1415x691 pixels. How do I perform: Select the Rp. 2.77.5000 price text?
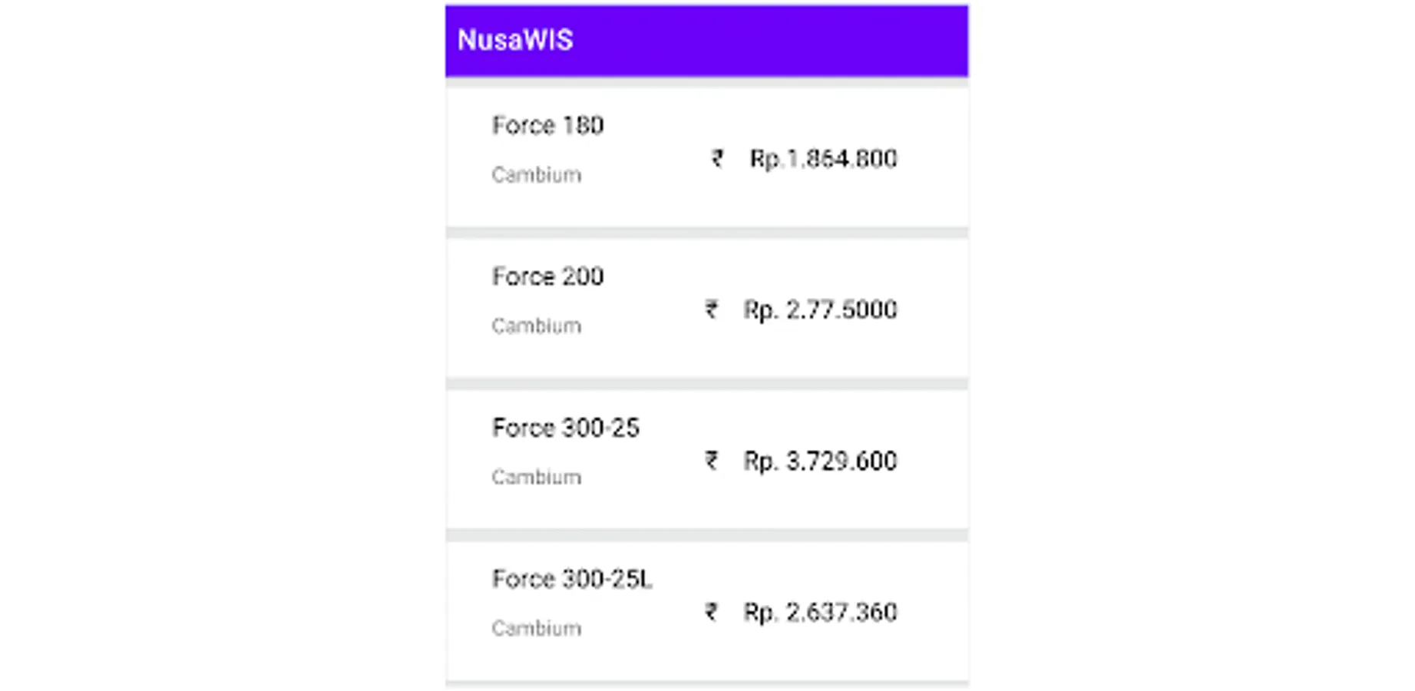pyautogui.click(x=820, y=310)
